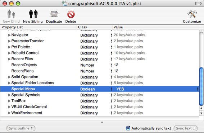Click the toolbar toggle pill button
204x133 pixels.
pos(198,4)
